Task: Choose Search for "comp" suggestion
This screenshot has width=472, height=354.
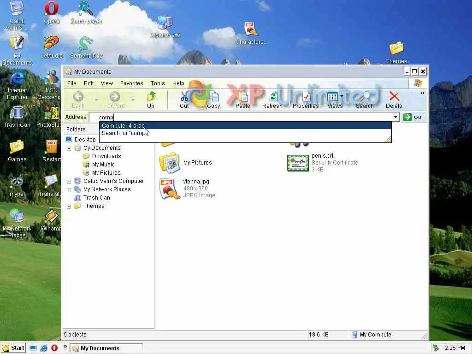Action: [x=245, y=133]
